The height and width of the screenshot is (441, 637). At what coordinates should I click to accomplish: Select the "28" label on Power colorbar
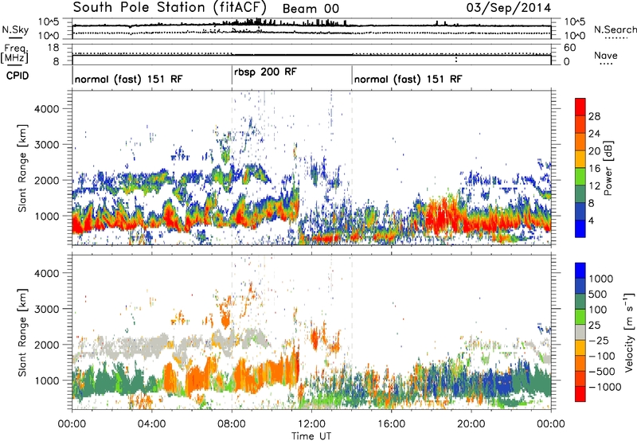[x=594, y=116]
